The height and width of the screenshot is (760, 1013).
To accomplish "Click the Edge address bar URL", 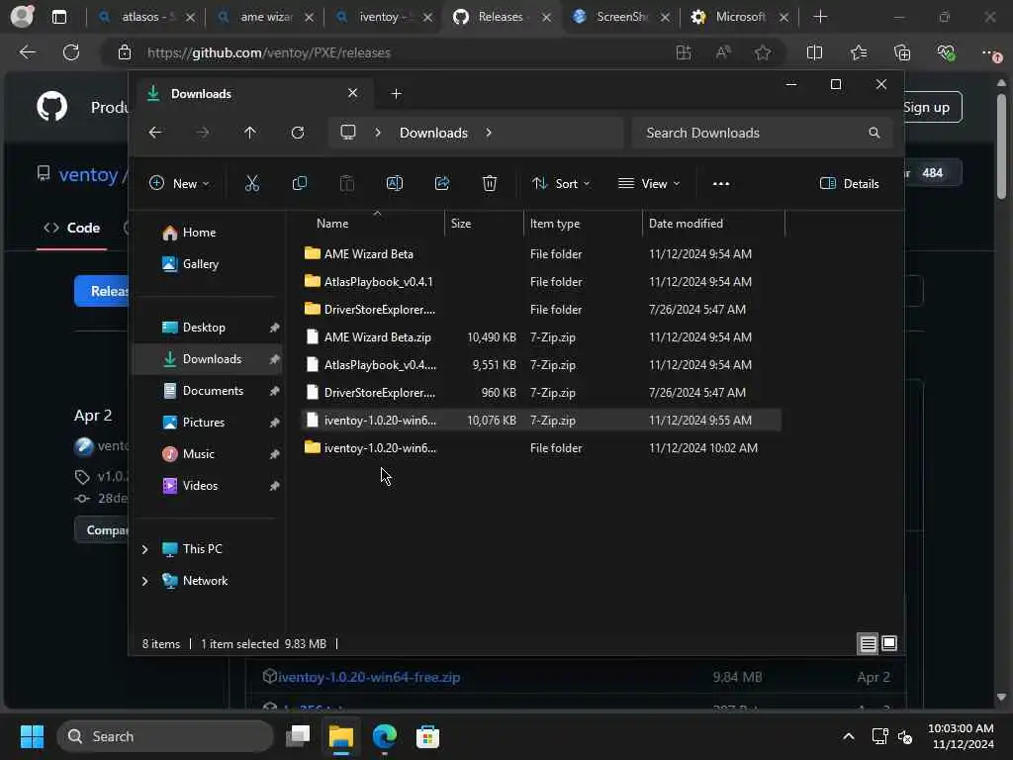I will tap(269, 53).
